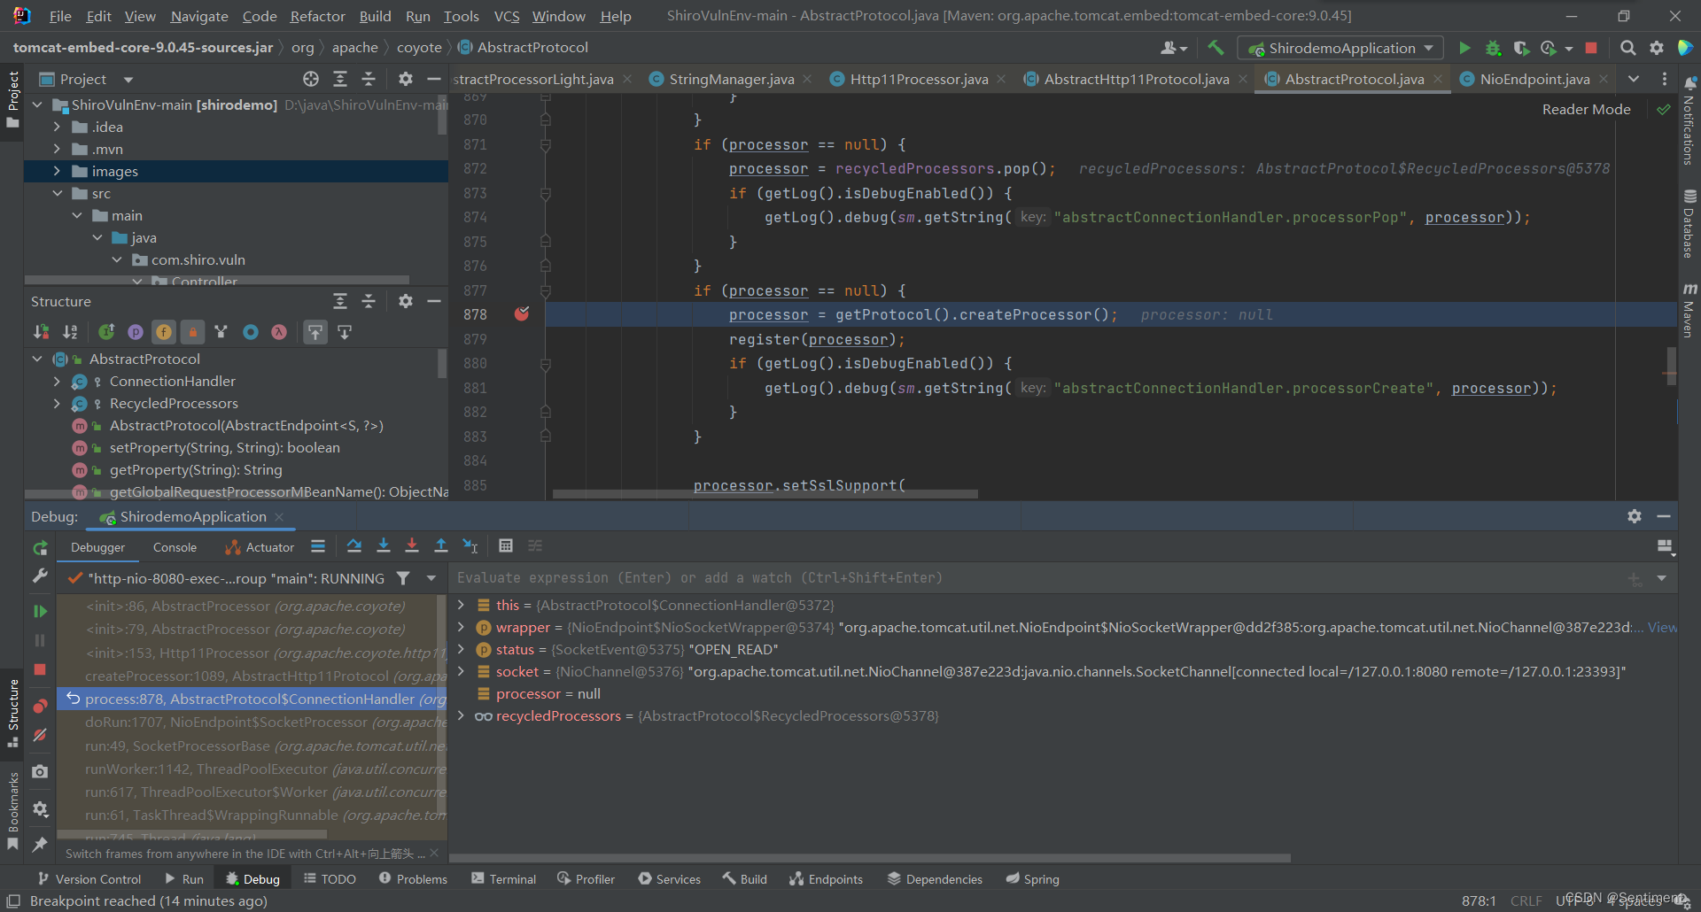Show hidden editor tabs dropdown

click(1634, 79)
